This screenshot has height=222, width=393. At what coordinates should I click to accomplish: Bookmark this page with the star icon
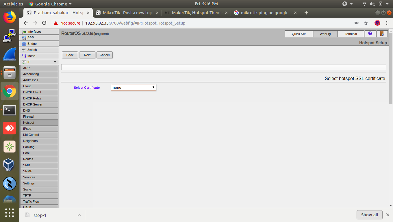pos(366,23)
